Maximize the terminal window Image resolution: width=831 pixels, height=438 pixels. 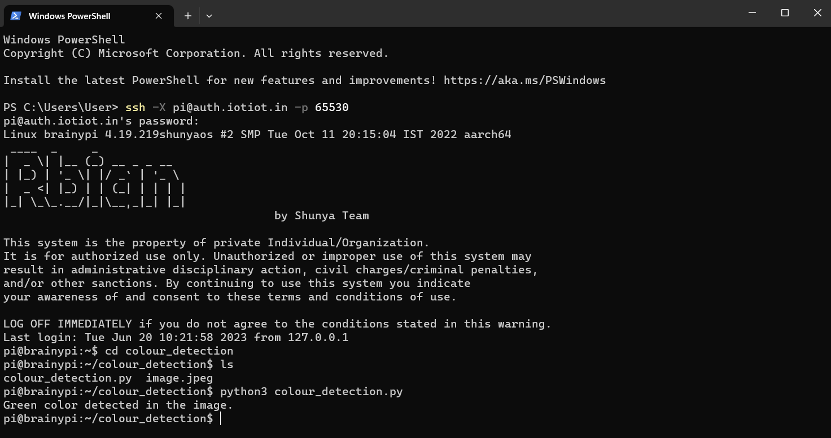point(785,13)
